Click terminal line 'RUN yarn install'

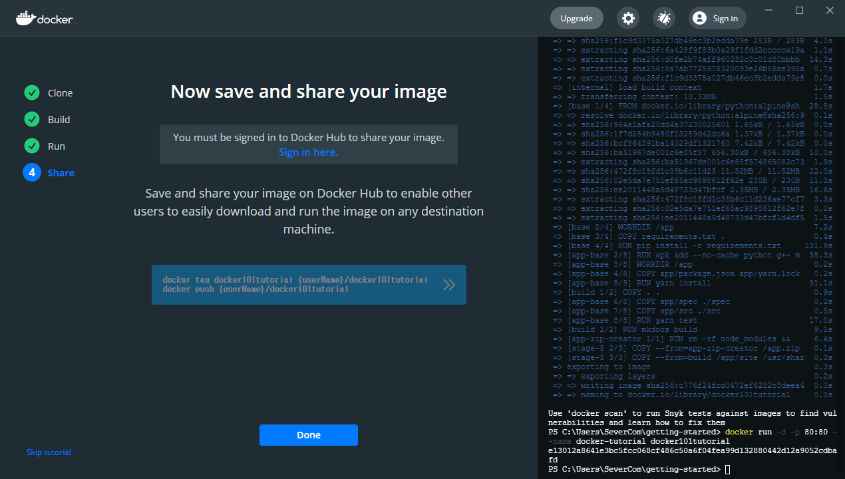point(692,283)
